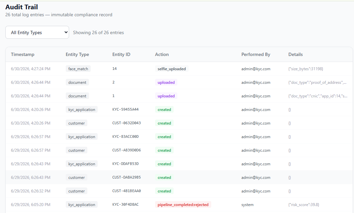The width and height of the screenshot is (354, 213).
Task: Click the selfie_uploaded action badge
Action: [x=172, y=69]
